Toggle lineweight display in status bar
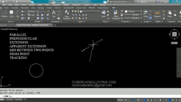This screenshot has width=181, height=102. [139, 100]
